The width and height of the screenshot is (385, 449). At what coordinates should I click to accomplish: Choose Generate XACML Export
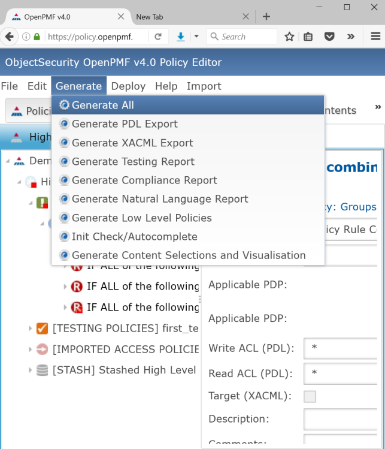coord(188,143)
